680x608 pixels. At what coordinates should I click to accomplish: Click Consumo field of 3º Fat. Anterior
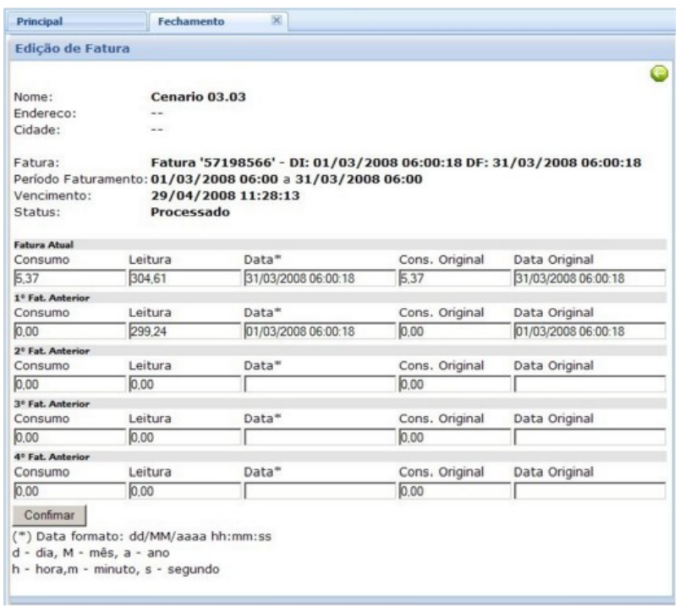point(68,437)
